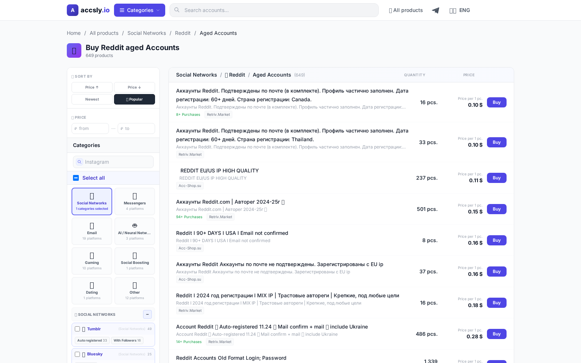The width and height of the screenshot is (581, 363).
Task: Buy REDDIT EU/US IP HIGH QUALITY
Action: pyautogui.click(x=496, y=178)
